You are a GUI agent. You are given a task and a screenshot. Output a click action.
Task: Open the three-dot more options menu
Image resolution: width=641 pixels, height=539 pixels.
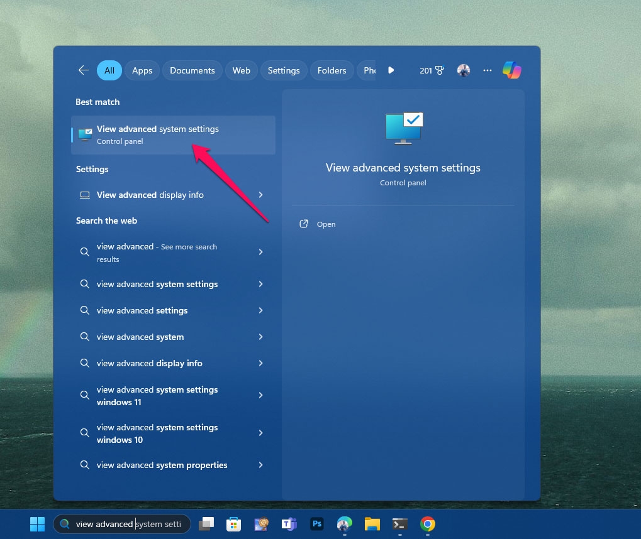487,70
